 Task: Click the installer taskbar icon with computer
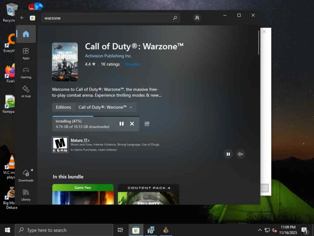151,230
